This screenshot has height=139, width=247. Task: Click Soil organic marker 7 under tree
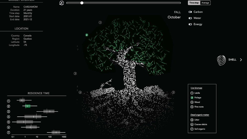click(126, 123)
